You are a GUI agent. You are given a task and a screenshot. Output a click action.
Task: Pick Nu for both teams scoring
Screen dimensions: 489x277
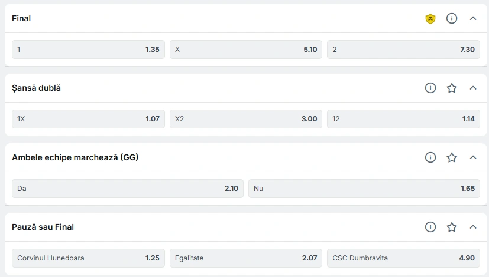click(x=364, y=189)
